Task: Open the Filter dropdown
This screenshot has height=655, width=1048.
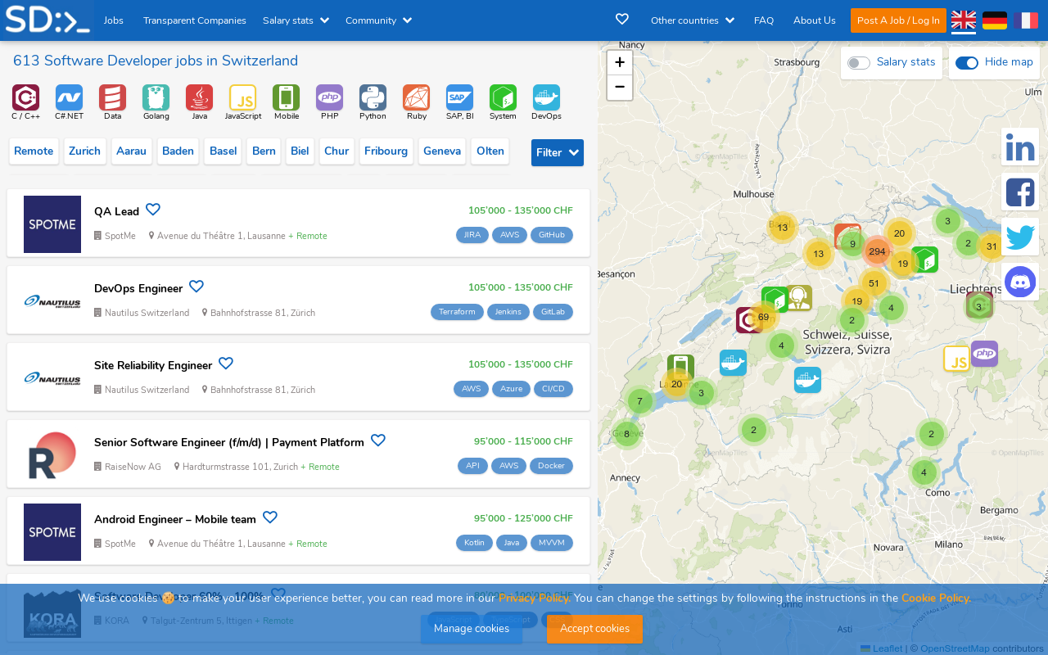Action: 558,152
